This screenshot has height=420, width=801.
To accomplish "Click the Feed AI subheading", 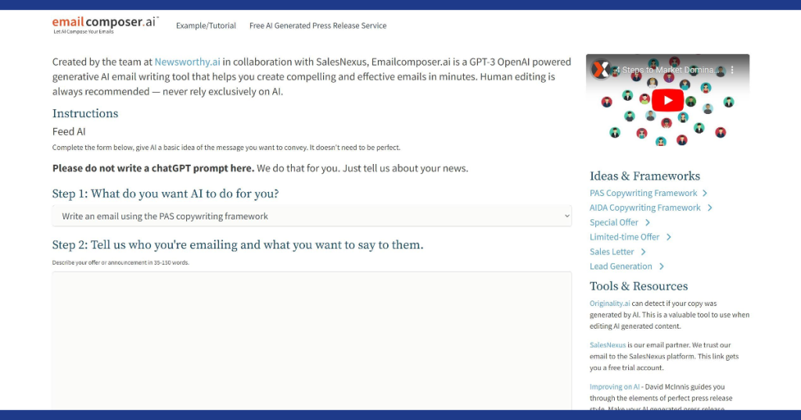I will (69, 131).
